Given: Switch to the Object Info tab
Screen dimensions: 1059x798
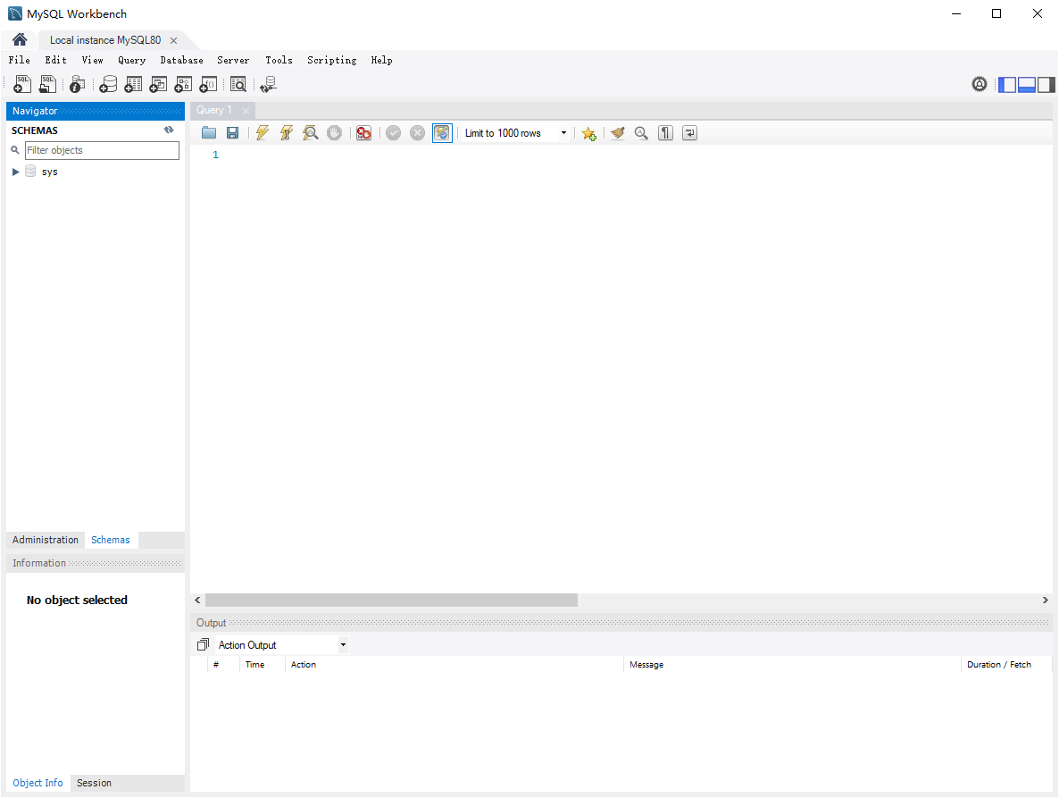Looking at the screenshot, I should [38, 783].
